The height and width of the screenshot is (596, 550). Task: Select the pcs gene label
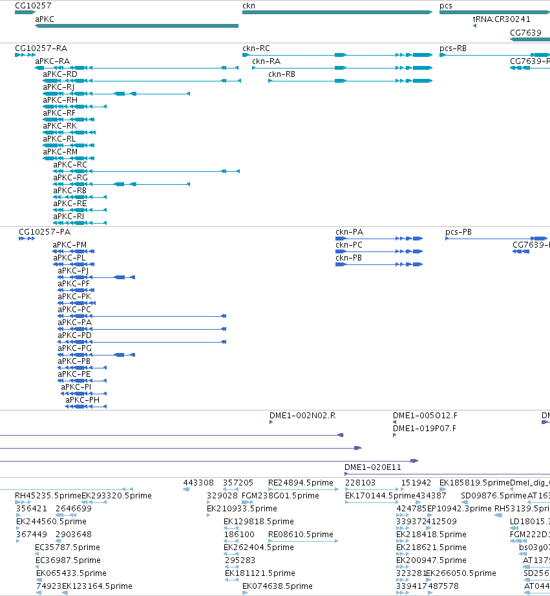446,6
